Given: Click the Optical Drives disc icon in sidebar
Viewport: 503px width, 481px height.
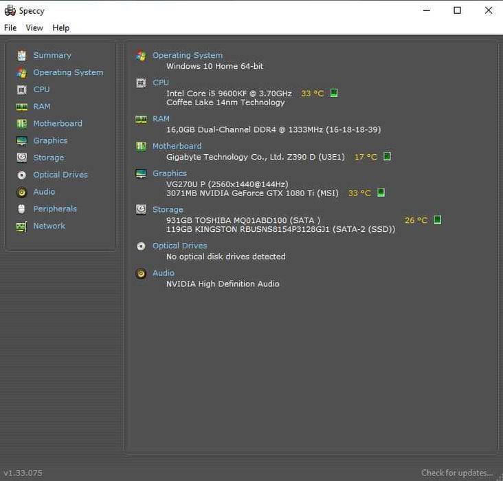Looking at the screenshot, I should (x=22, y=175).
